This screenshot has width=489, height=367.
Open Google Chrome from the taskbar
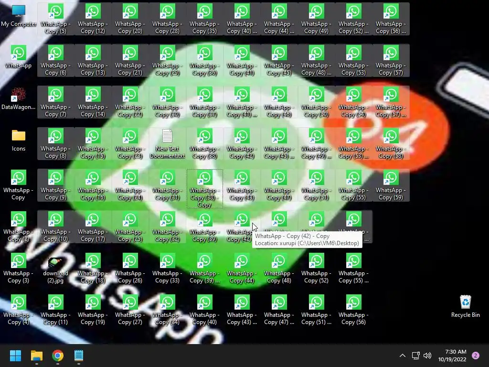click(58, 356)
